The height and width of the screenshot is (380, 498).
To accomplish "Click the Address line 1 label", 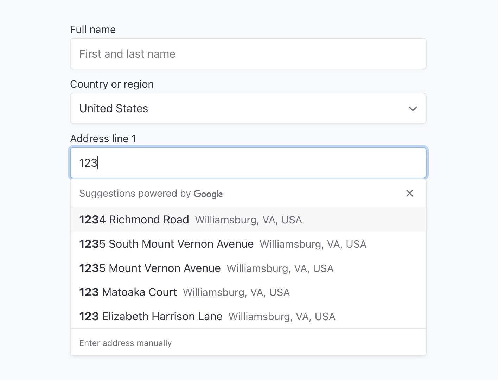I will tap(103, 139).
